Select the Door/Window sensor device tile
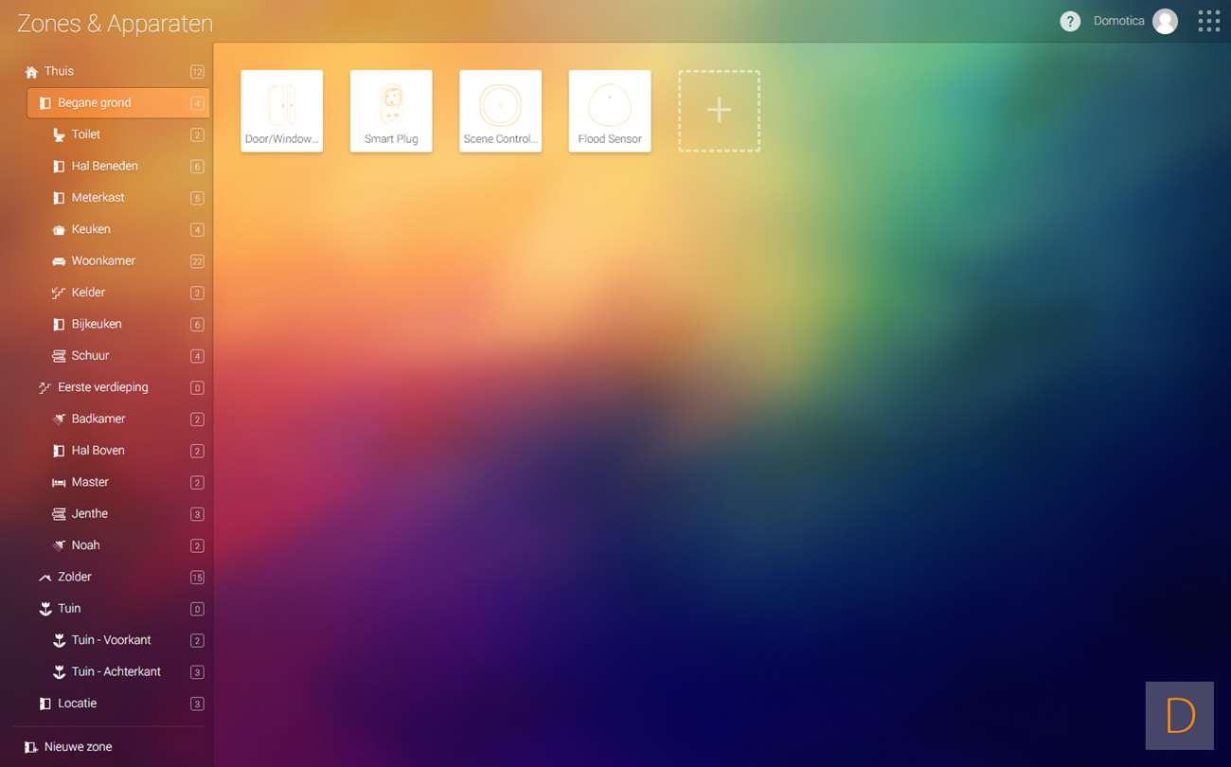 point(282,111)
